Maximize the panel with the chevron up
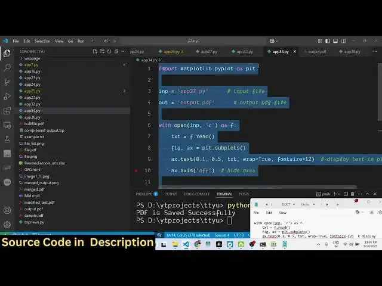 pyautogui.click(x=368, y=194)
